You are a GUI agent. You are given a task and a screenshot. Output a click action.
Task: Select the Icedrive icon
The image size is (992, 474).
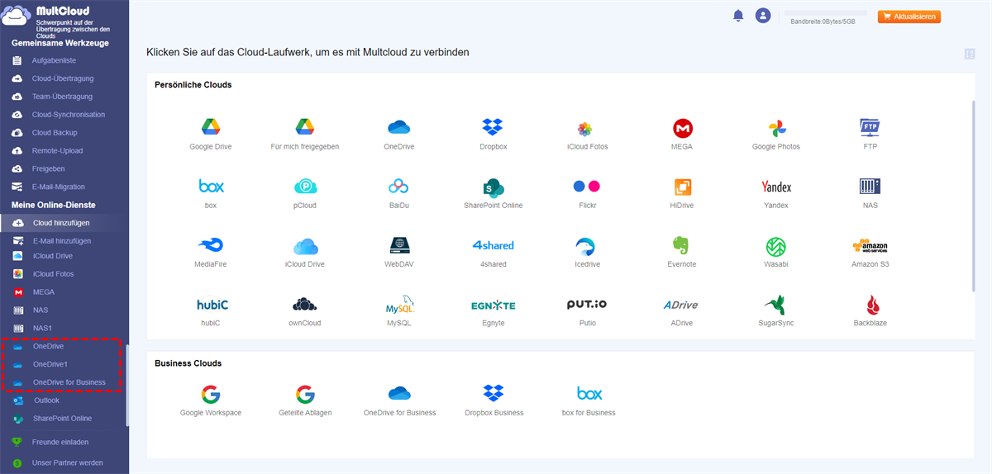(x=585, y=246)
